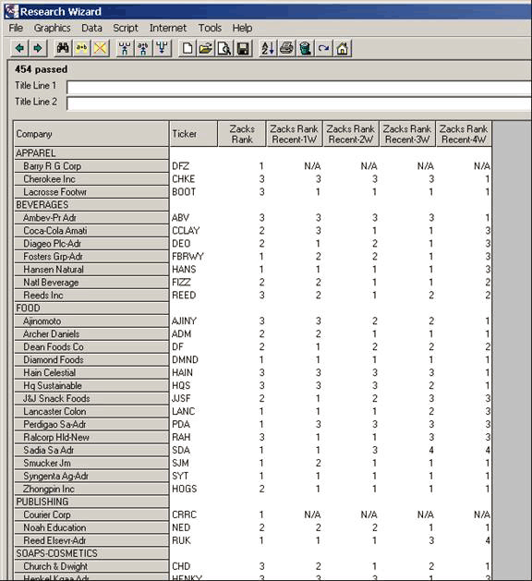This screenshot has width=532, height=581.
Task: Select the BEVERAGES group row
Action: point(91,205)
